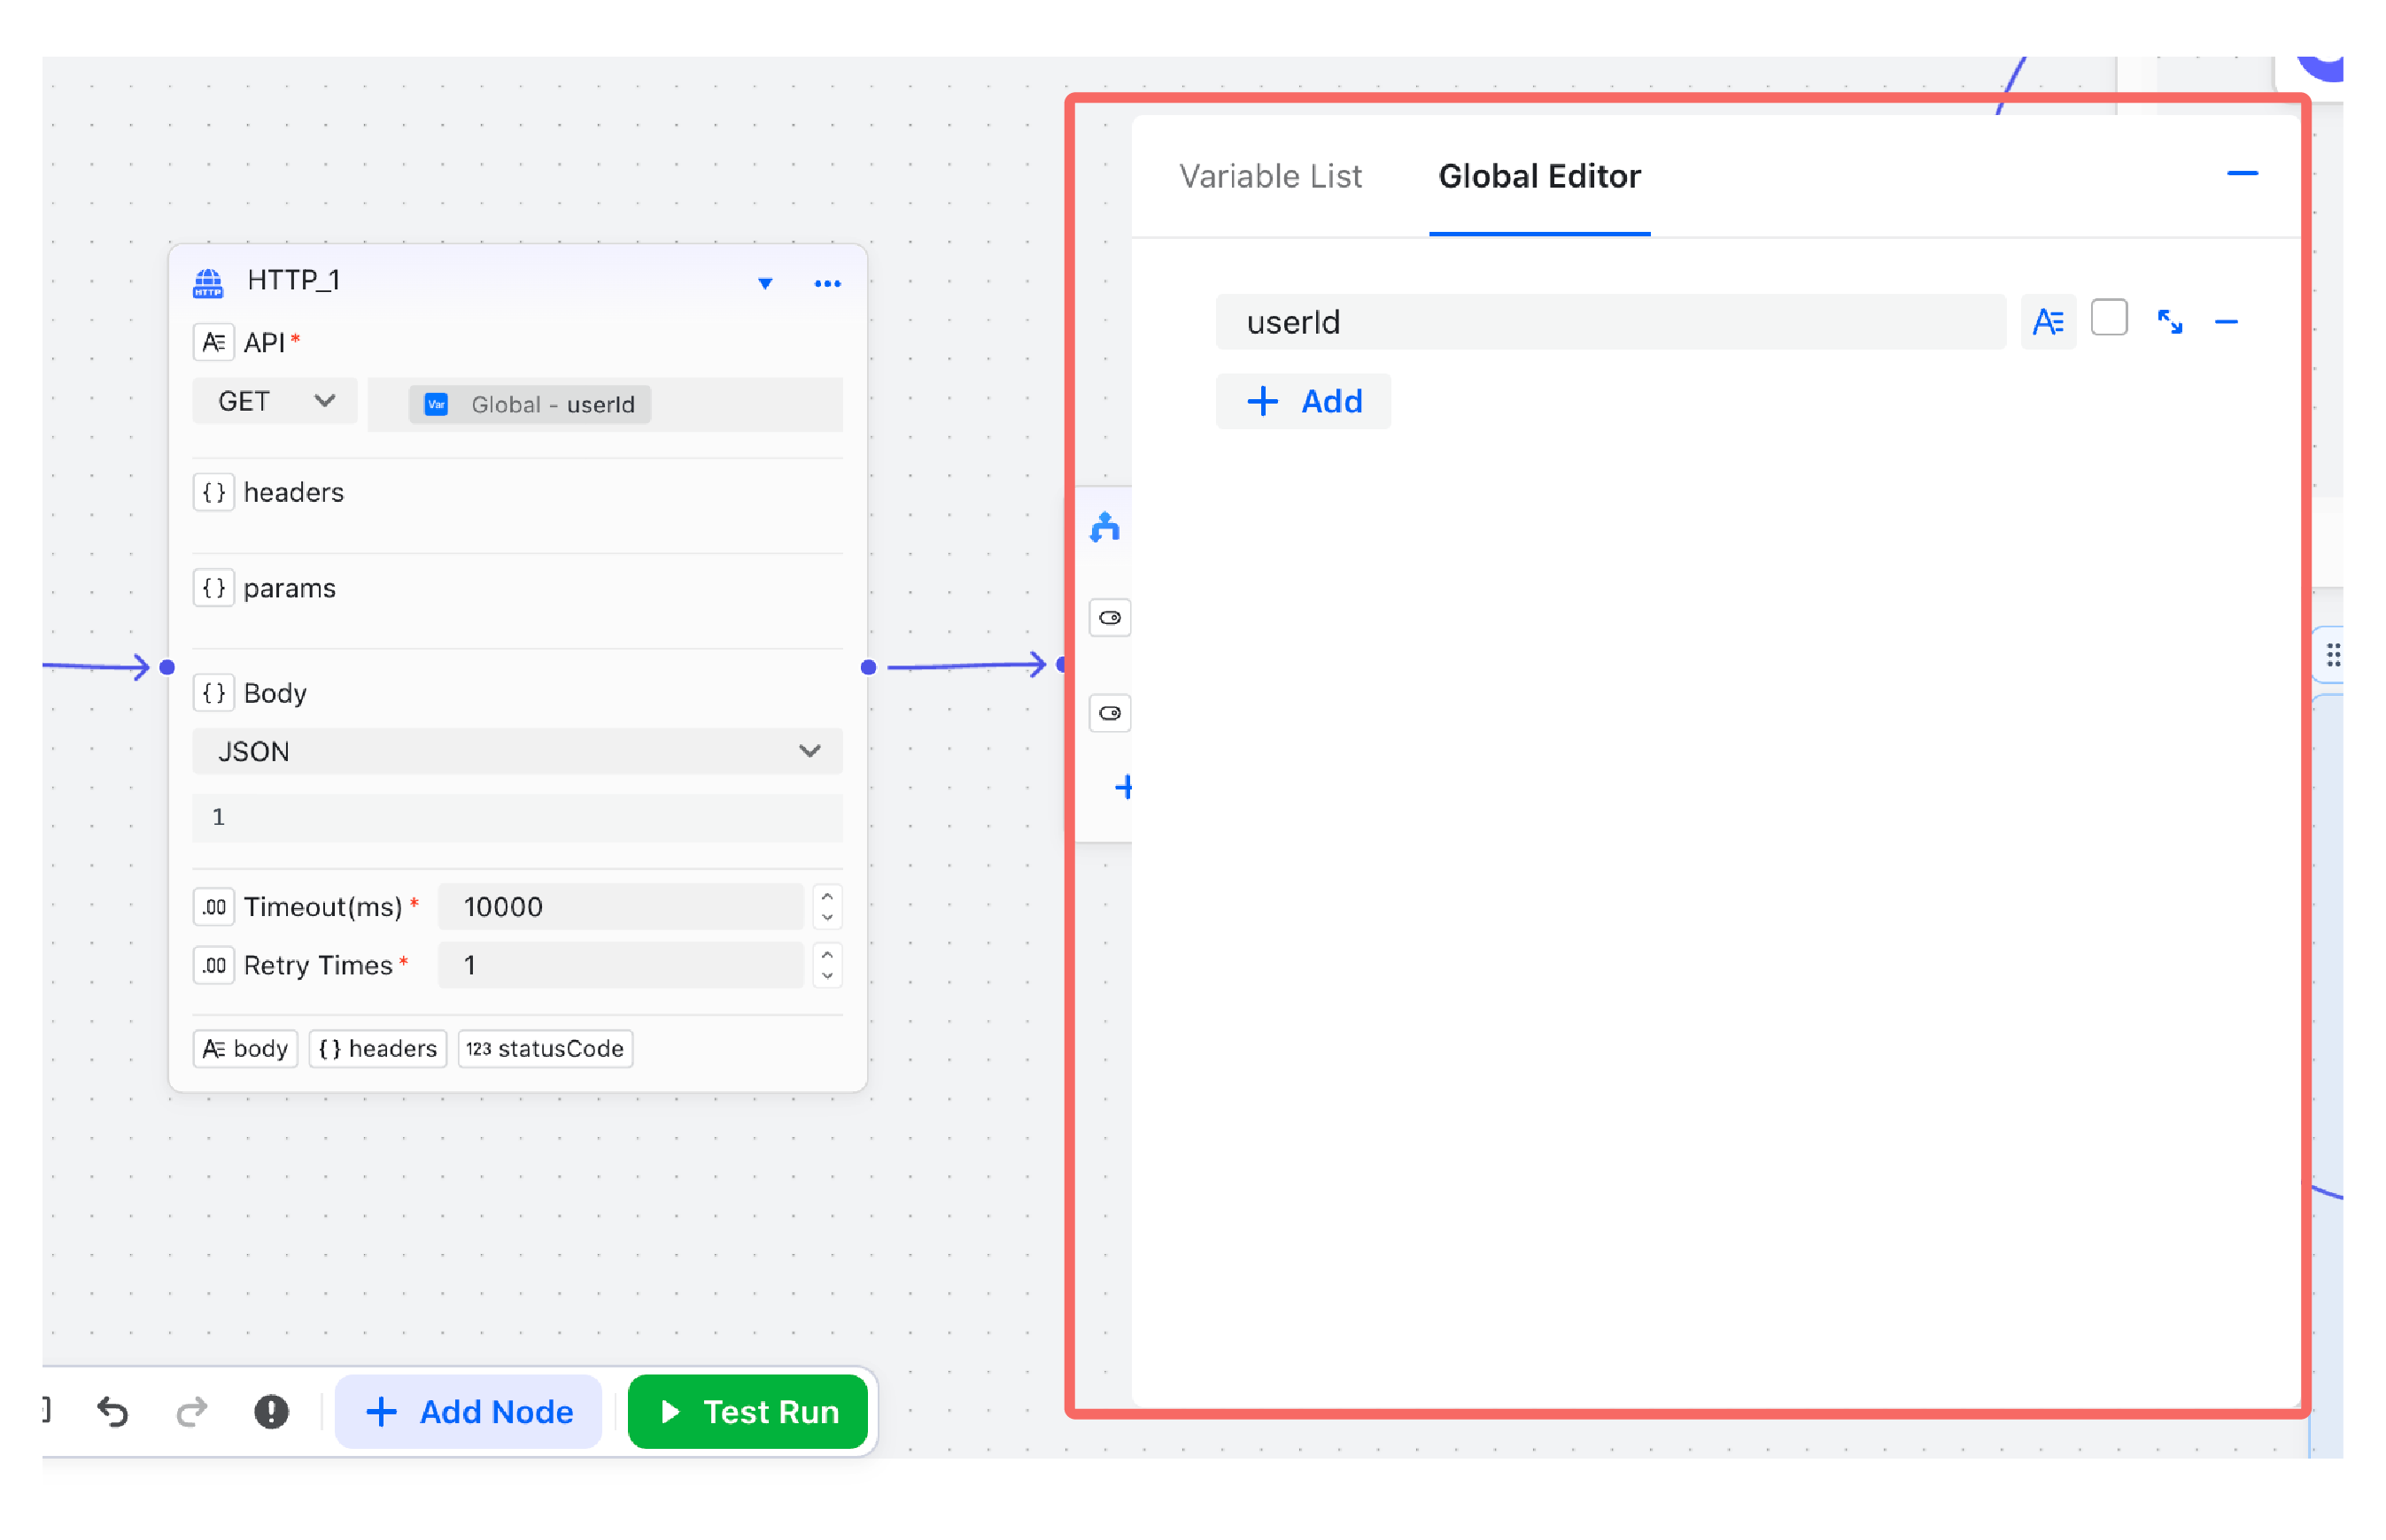Switch to Variable List tab
Image resolution: width=2386 pixels, height=1540 pixels.
(x=1269, y=176)
